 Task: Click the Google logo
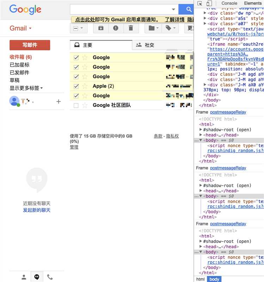click(x=25, y=9)
